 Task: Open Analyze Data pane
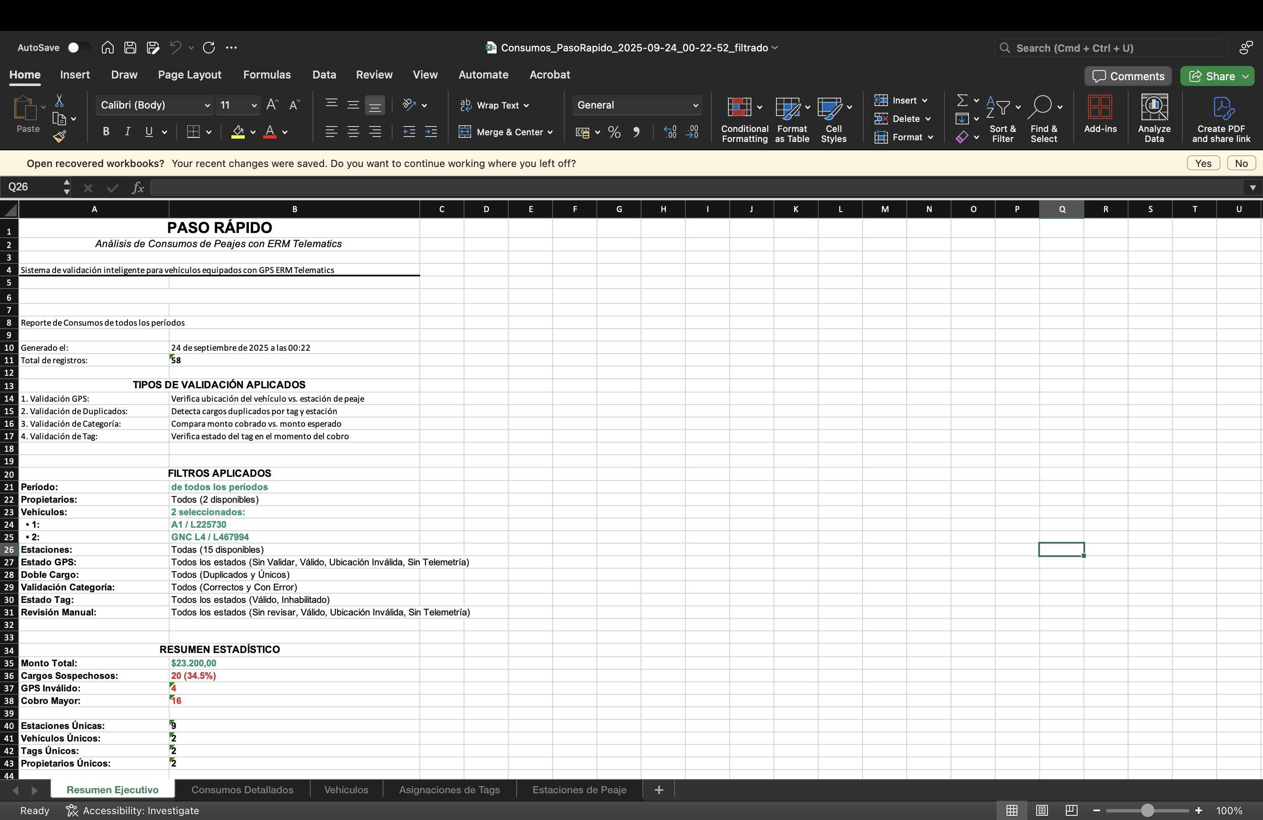click(x=1154, y=116)
